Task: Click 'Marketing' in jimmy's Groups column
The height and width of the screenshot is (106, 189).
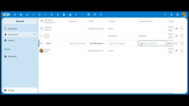Action: click(112, 36)
